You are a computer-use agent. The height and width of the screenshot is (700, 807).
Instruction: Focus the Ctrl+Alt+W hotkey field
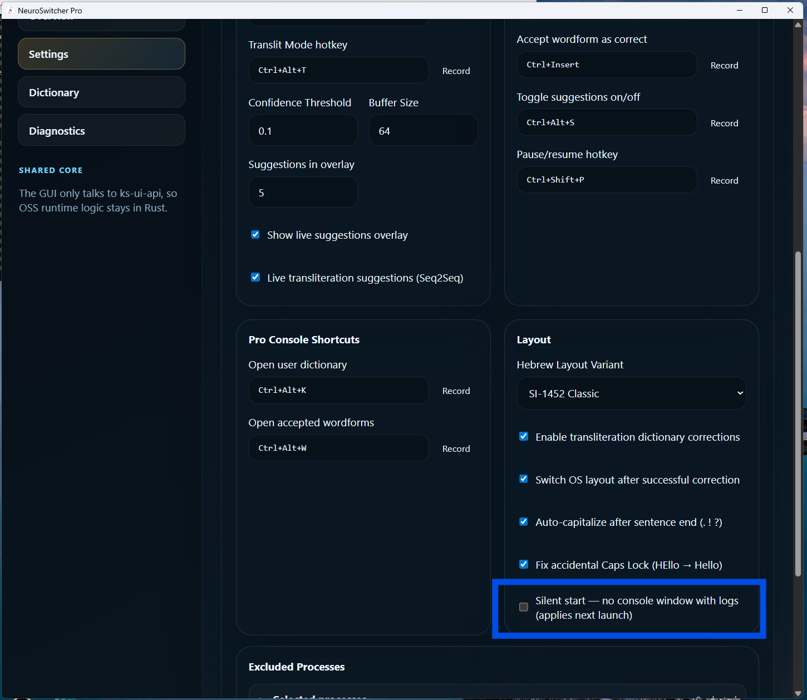pyautogui.click(x=338, y=448)
